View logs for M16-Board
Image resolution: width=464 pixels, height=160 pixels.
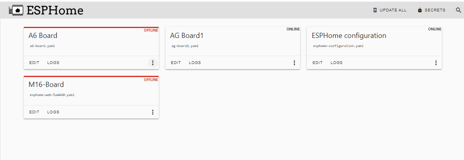click(x=53, y=112)
